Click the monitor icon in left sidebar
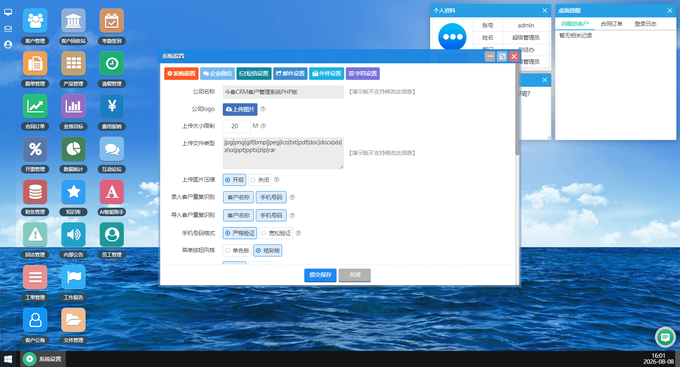 (8, 13)
